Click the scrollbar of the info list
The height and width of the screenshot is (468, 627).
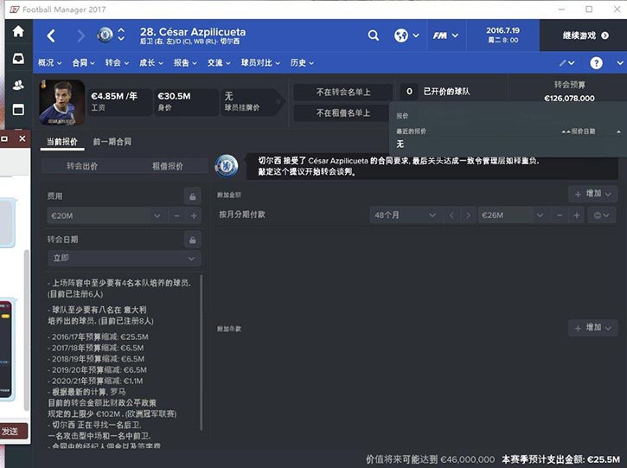pos(202,352)
